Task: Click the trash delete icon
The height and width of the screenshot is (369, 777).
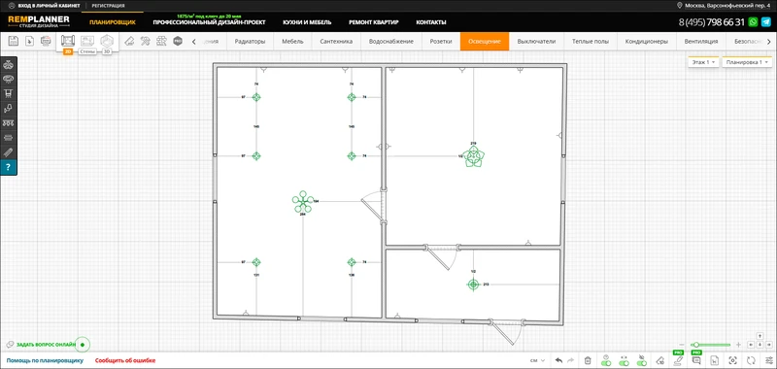Action: click(588, 360)
